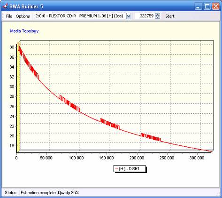Open the File menu
The width and height of the screenshot is (222, 198).
(x=9, y=16)
